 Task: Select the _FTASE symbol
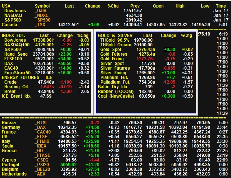point(42,155)
